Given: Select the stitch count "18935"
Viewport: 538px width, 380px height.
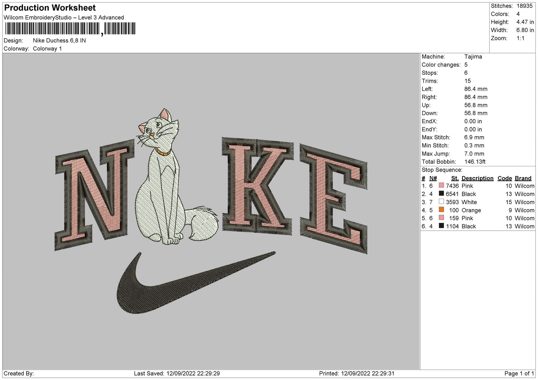Looking at the screenshot, I should 525,6.
